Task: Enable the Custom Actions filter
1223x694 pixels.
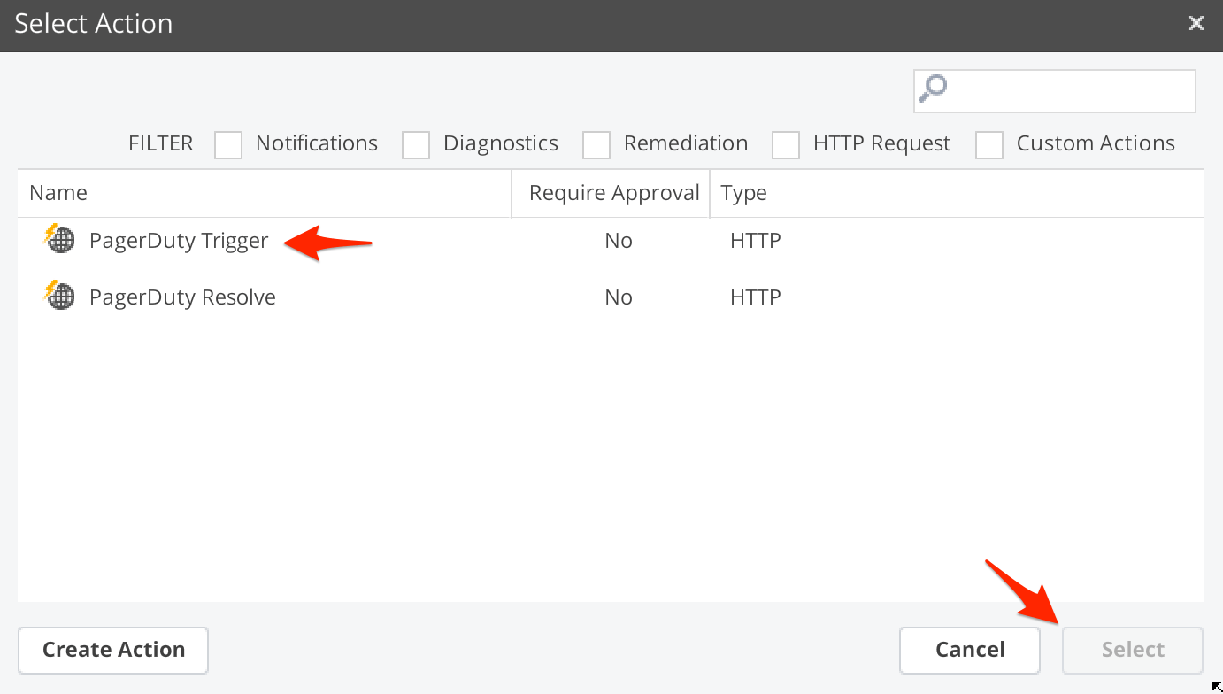Action: [x=989, y=144]
